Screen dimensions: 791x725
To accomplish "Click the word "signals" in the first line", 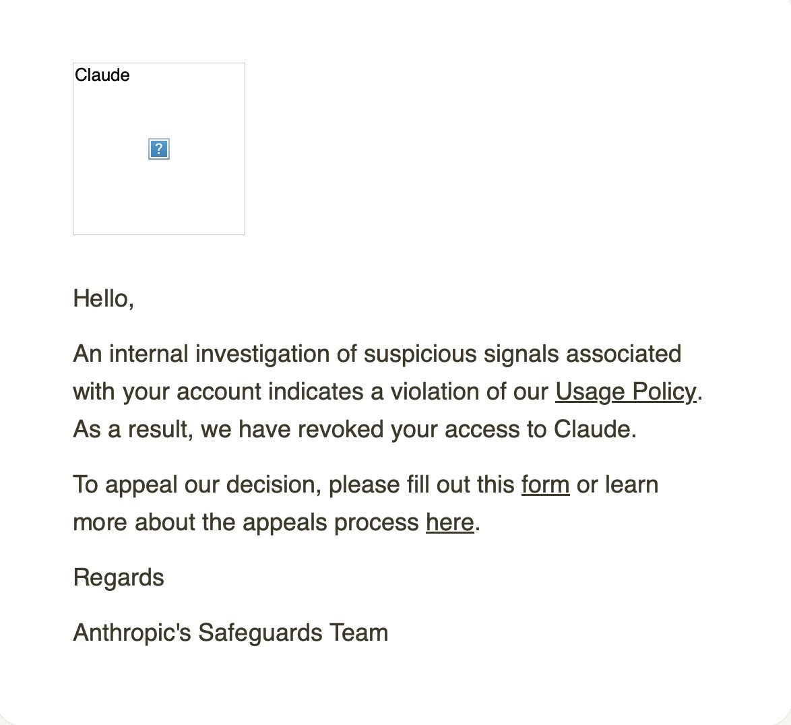I will tap(521, 354).
